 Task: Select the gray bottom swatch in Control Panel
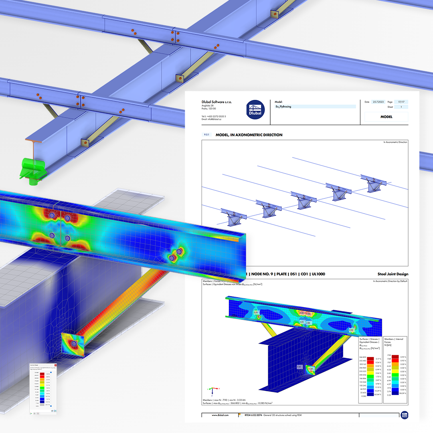(x=42, y=405)
